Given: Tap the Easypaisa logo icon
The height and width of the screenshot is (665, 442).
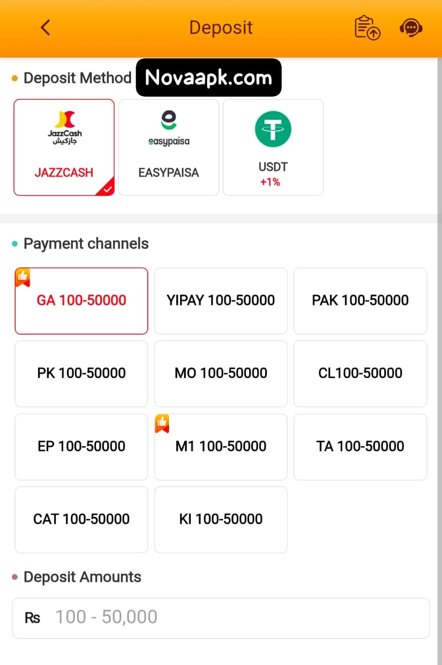Looking at the screenshot, I should [x=168, y=127].
